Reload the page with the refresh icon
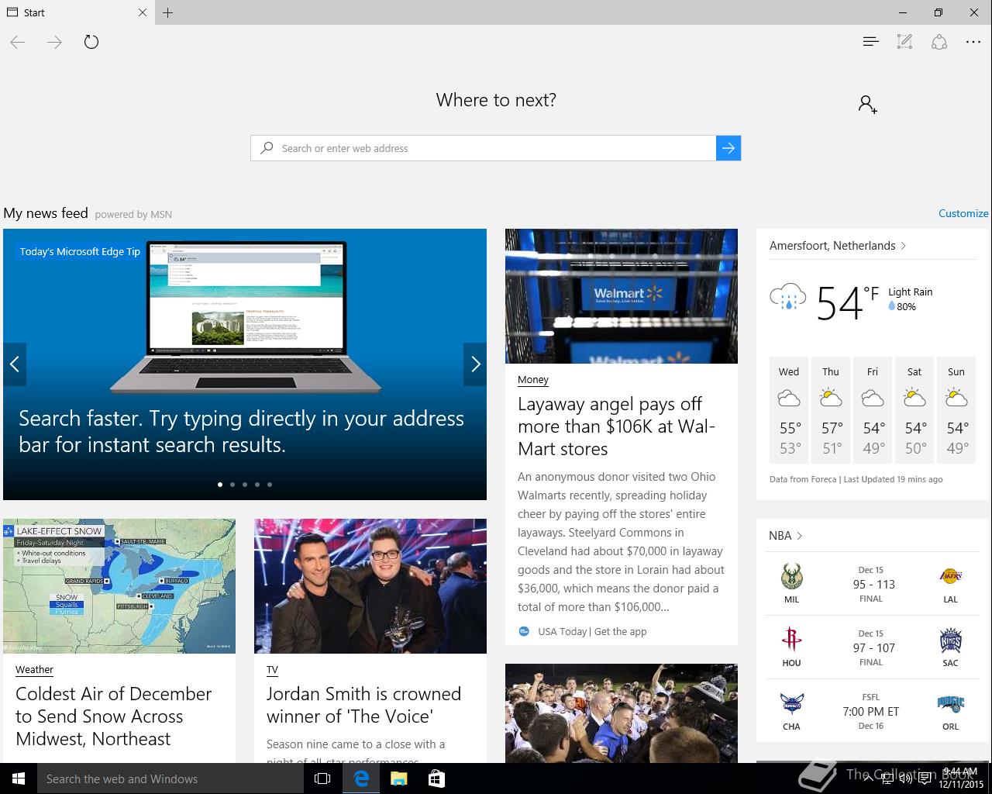Image resolution: width=992 pixels, height=794 pixels. [x=91, y=43]
